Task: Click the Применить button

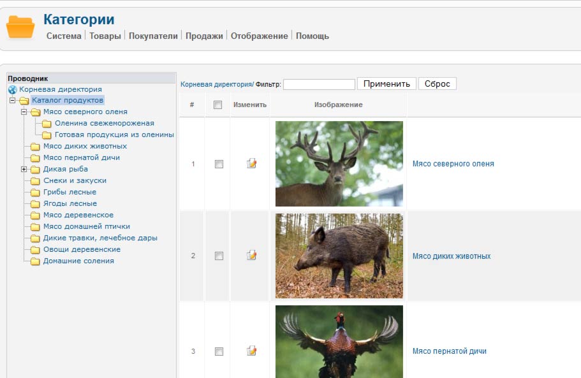Action: click(x=386, y=84)
